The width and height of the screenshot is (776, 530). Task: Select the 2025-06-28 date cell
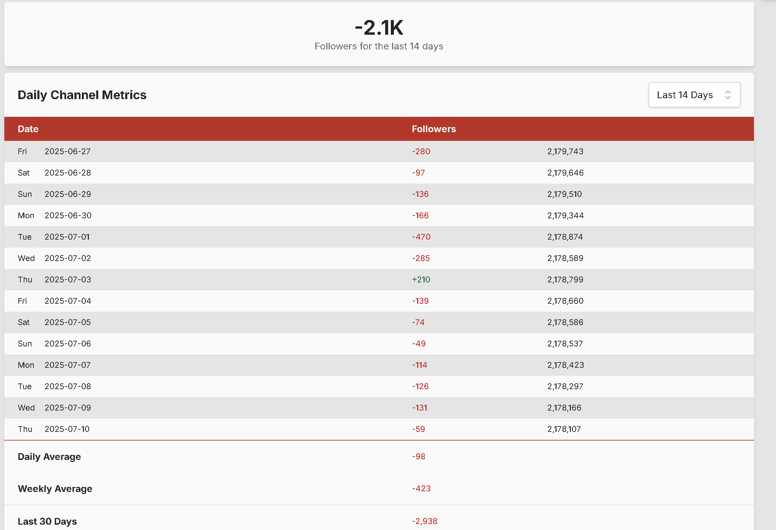point(68,173)
